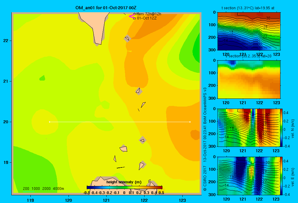Click the 30 contour label in temperature section
The height and width of the screenshot is (203, 298).
coord(268,18)
